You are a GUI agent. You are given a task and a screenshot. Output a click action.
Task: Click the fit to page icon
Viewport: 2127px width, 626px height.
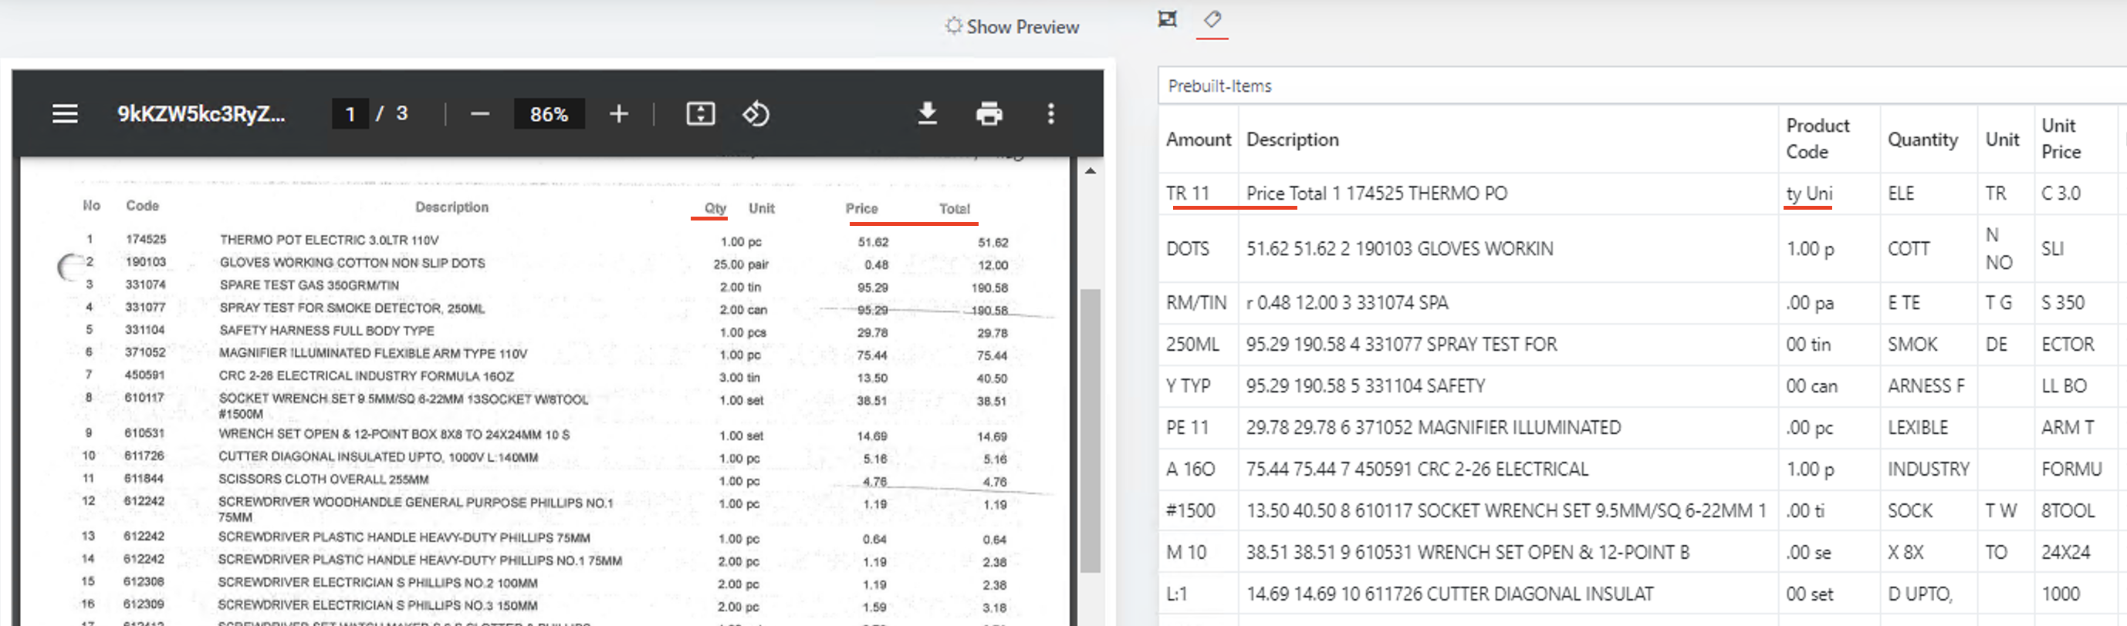(700, 114)
